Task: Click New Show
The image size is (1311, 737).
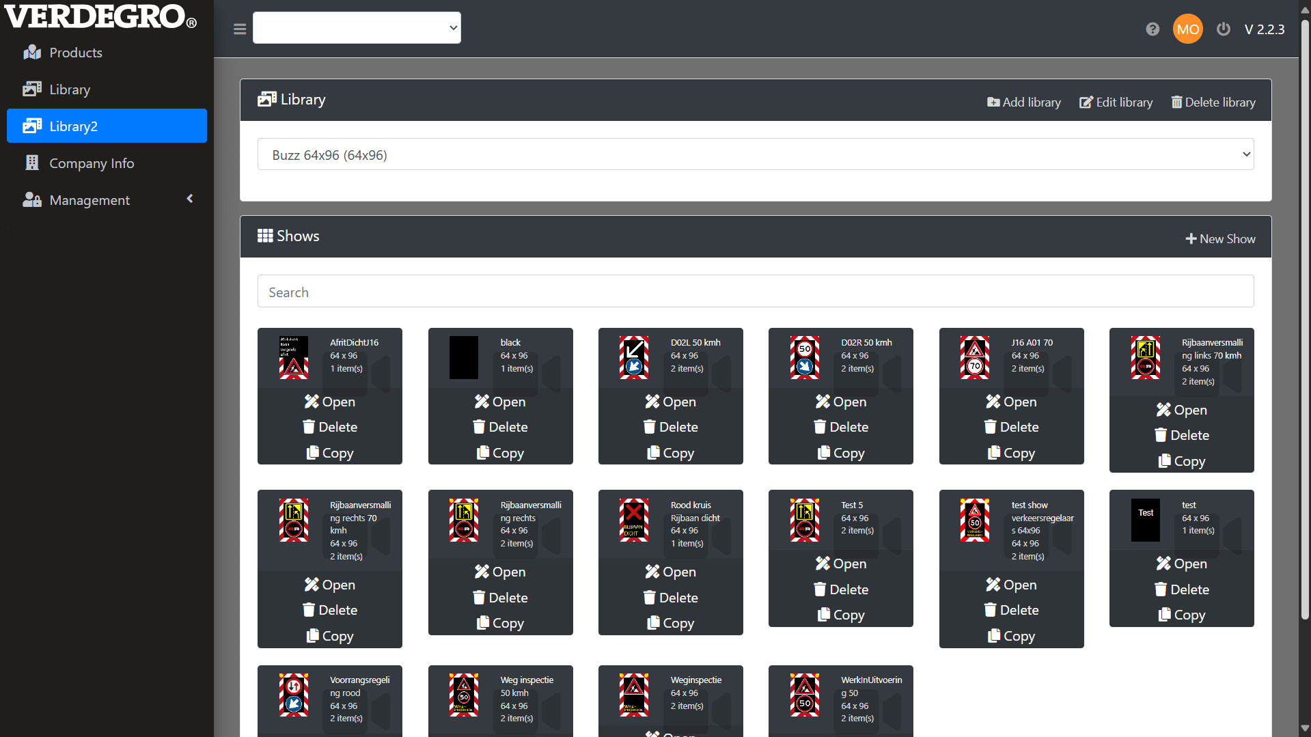Action: click(1220, 238)
